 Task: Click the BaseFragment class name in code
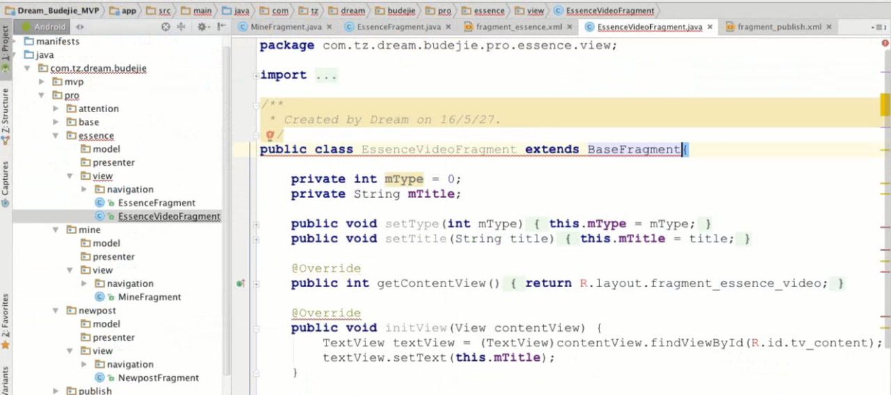pos(633,150)
